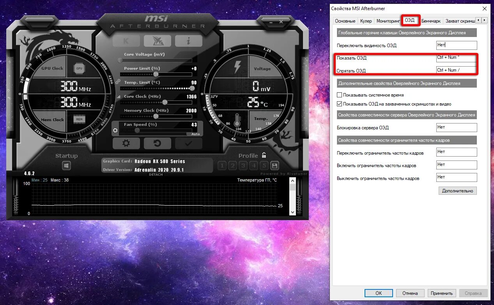Adjust the Fan Speed slider handle
The width and height of the screenshot is (494, 305).
point(137,130)
